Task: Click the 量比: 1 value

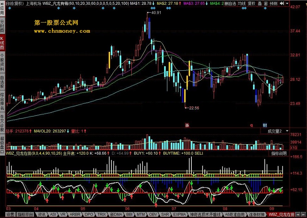Action: point(77,131)
